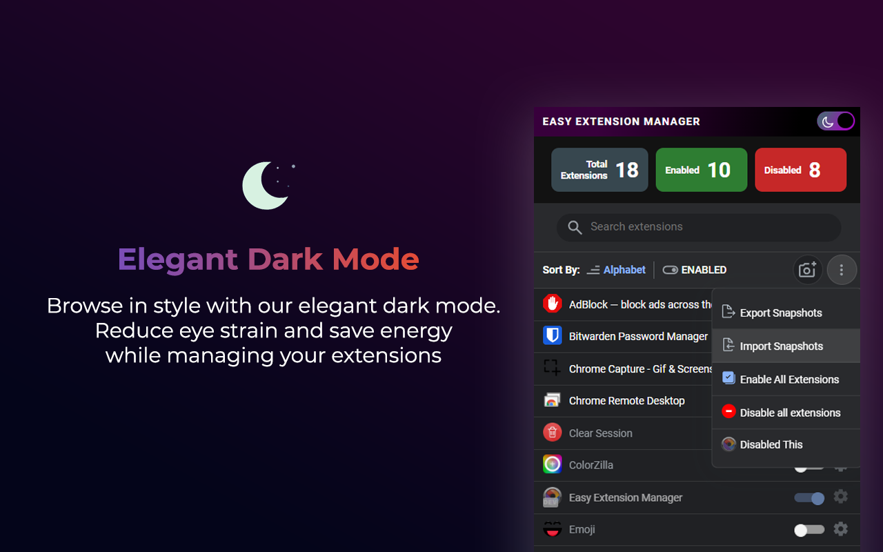Toggle the dark mode moon switch
This screenshot has width=883, height=552.
click(x=835, y=121)
